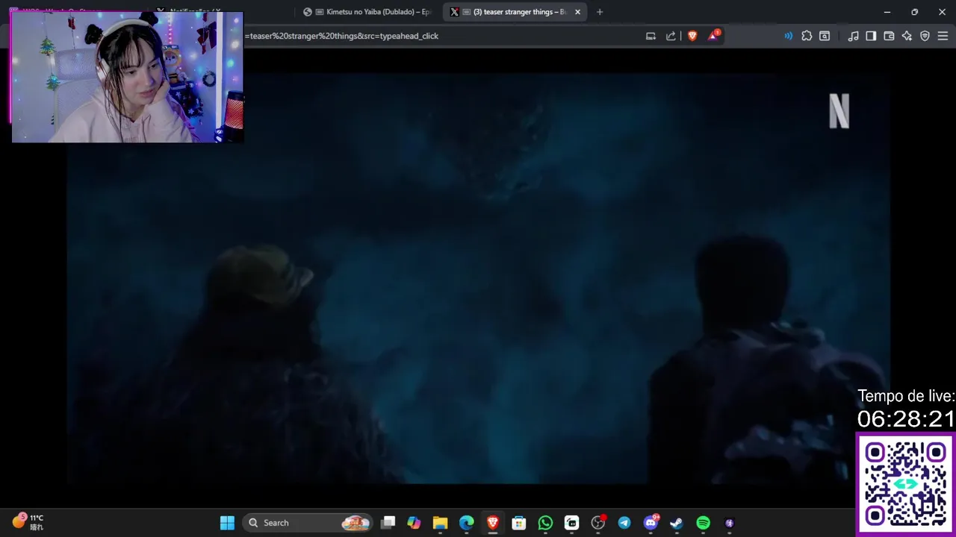
Task: Open the Windows Start menu
Action: click(227, 523)
